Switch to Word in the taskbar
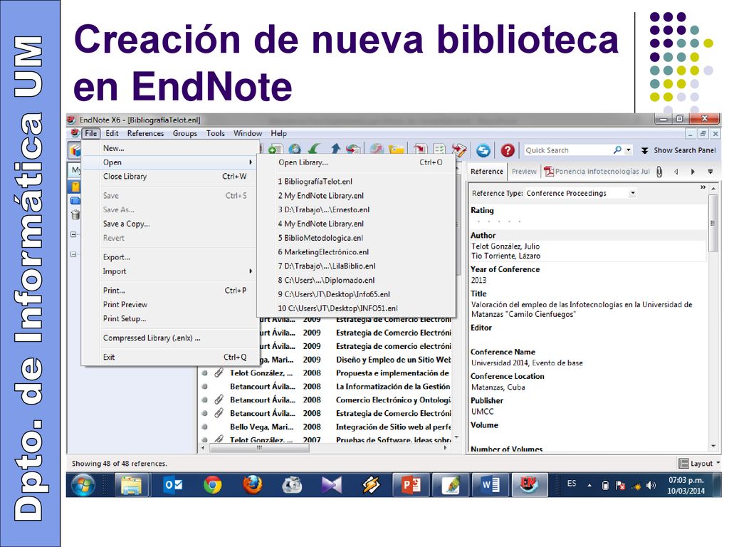729x547 pixels. click(x=490, y=485)
